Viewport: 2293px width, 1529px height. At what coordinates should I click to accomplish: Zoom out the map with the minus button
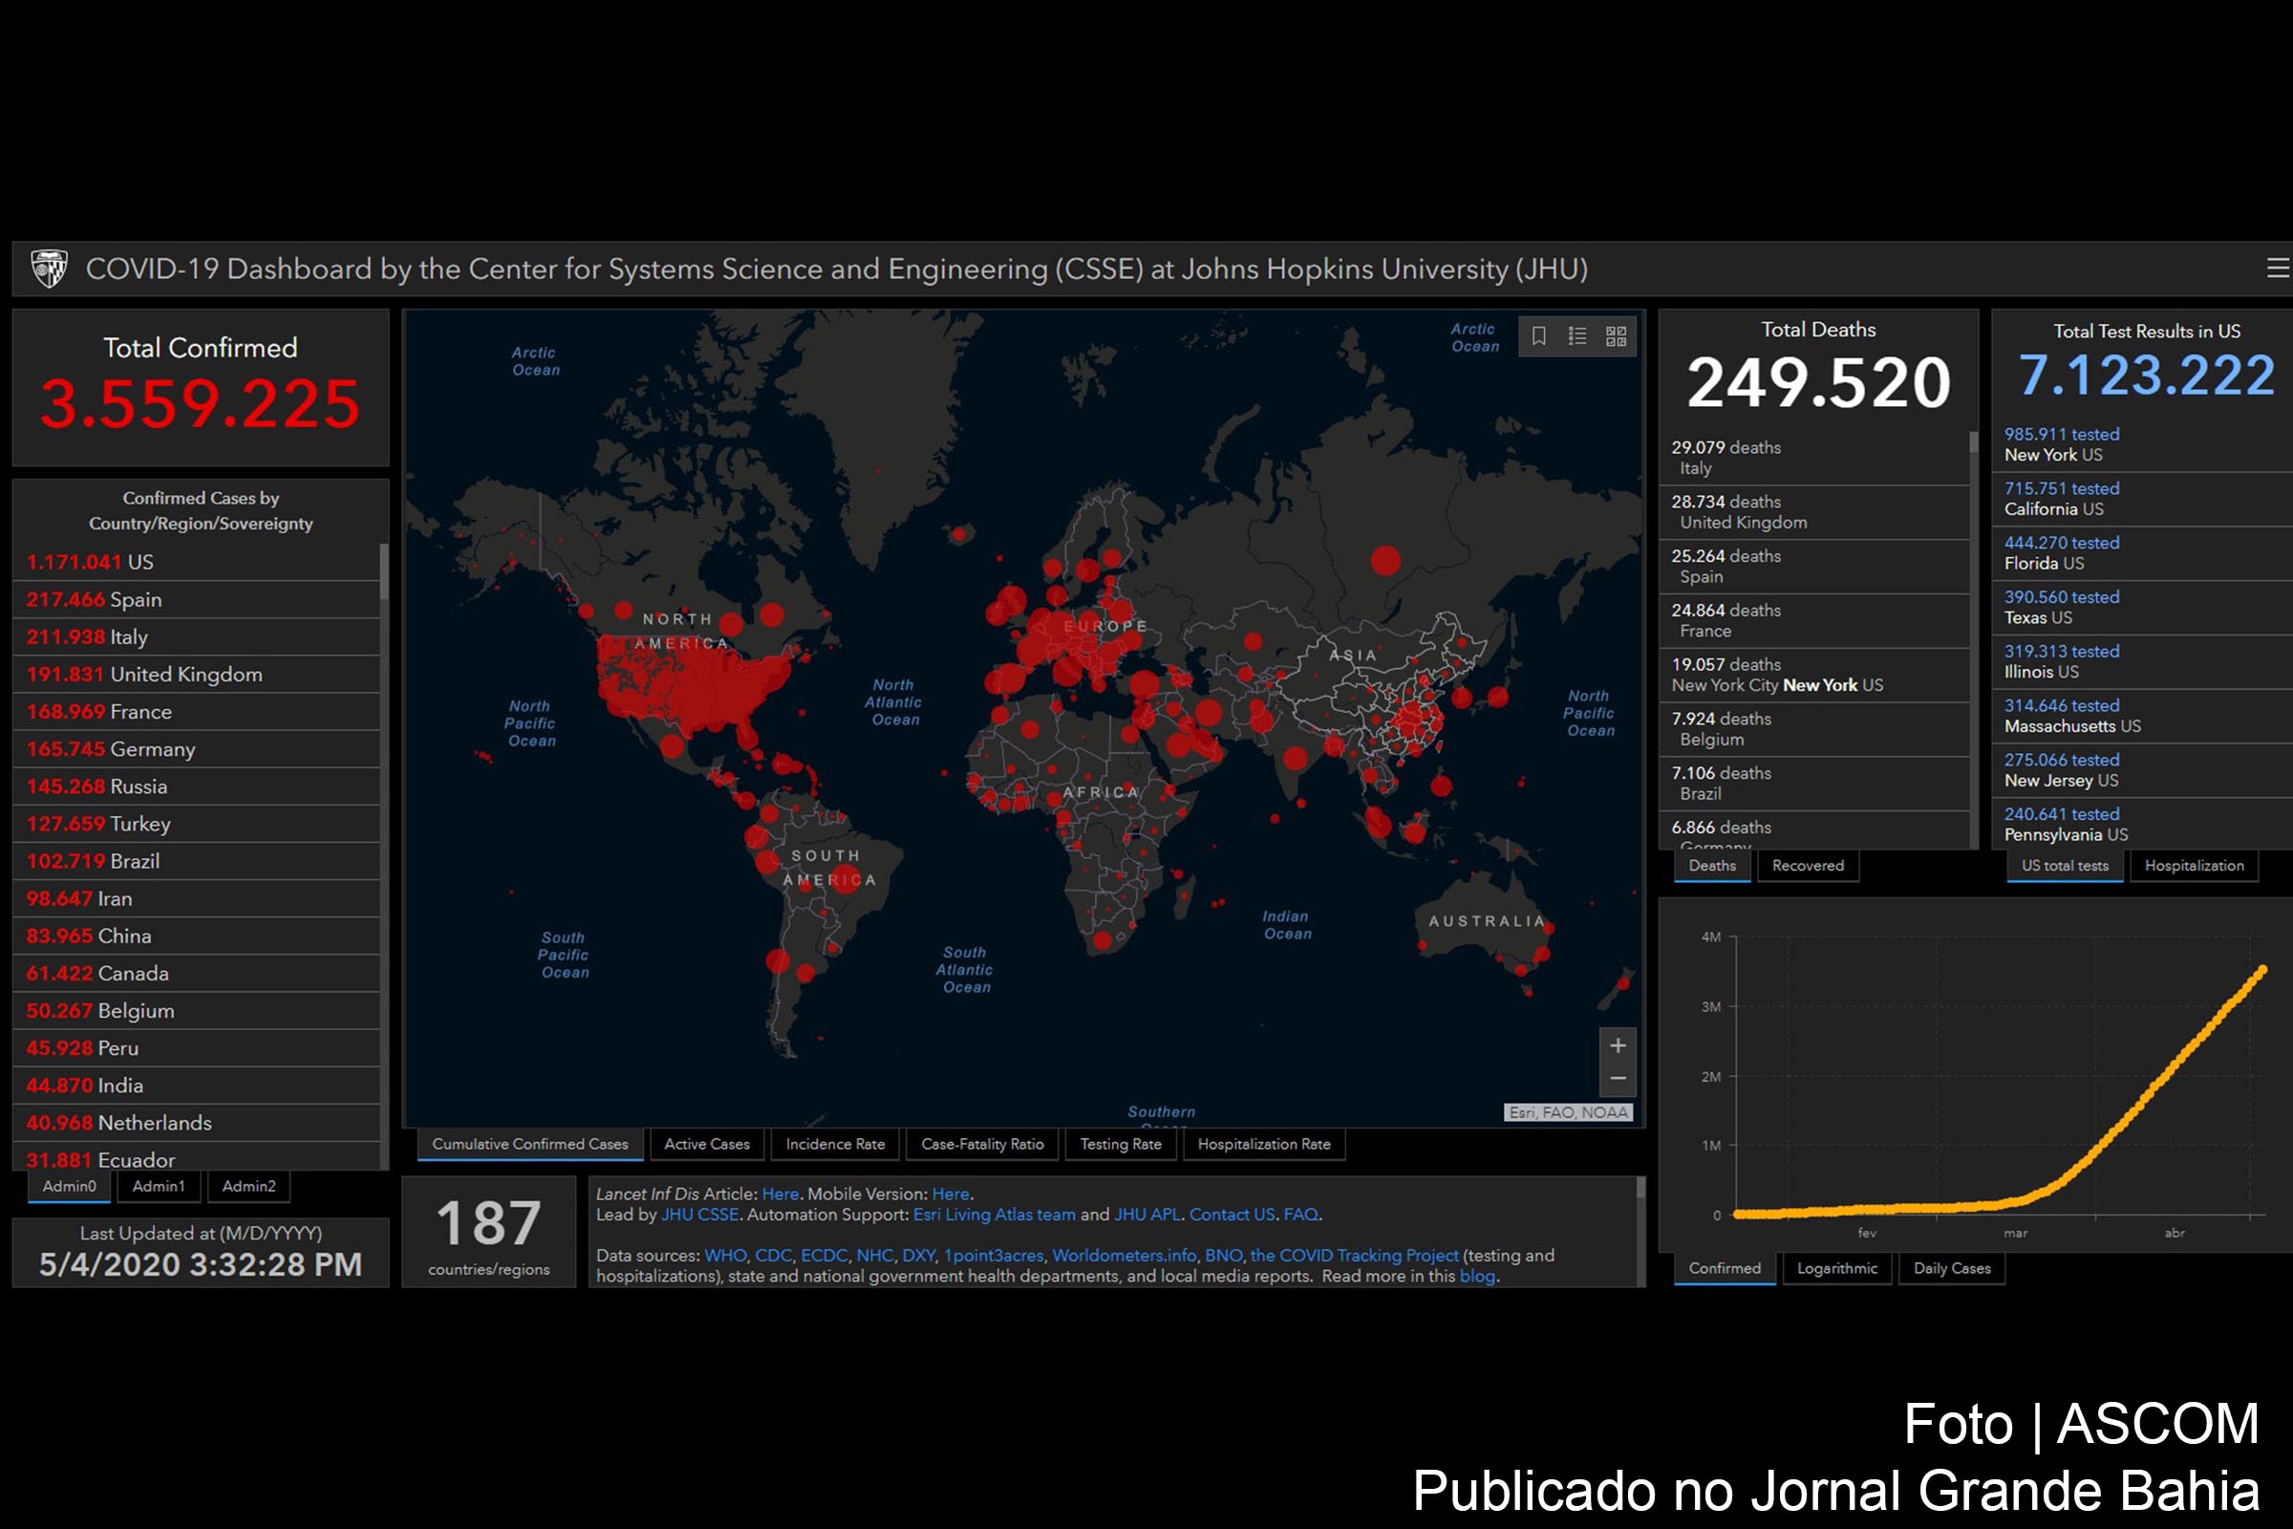tap(1618, 1079)
